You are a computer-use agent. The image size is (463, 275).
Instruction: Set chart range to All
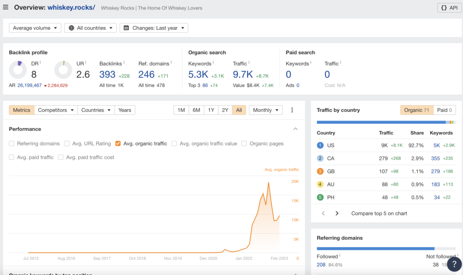tap(239, 110)
